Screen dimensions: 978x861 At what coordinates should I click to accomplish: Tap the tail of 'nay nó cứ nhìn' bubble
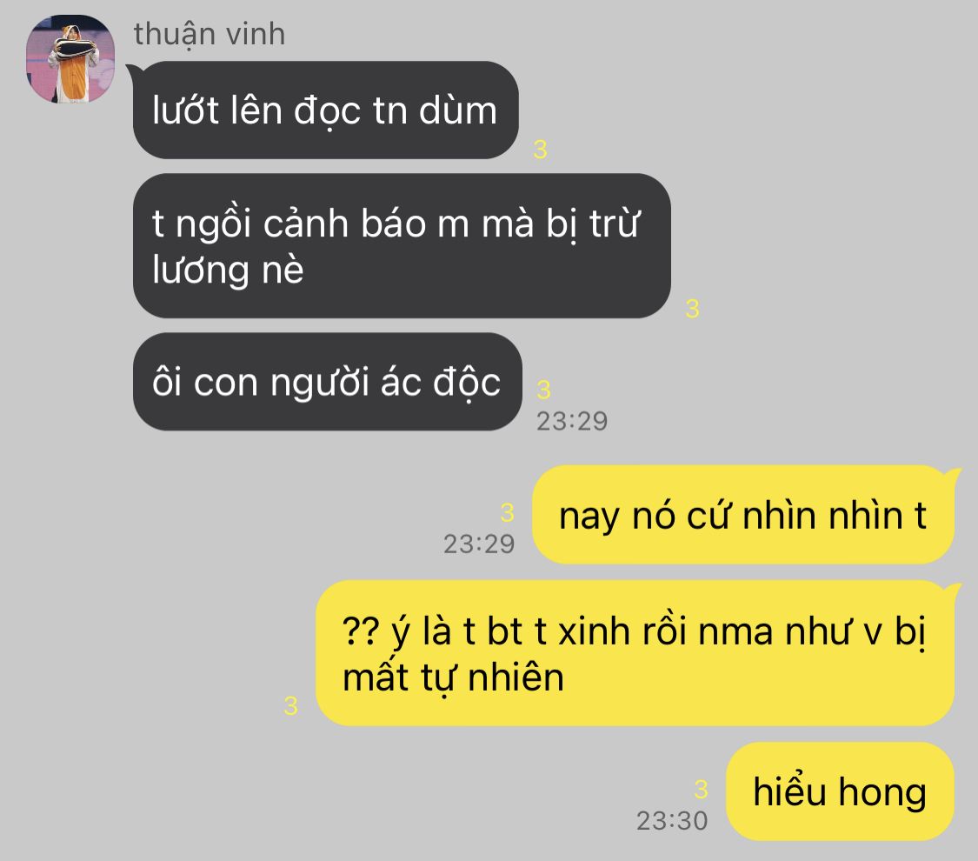tap(953, 476)
